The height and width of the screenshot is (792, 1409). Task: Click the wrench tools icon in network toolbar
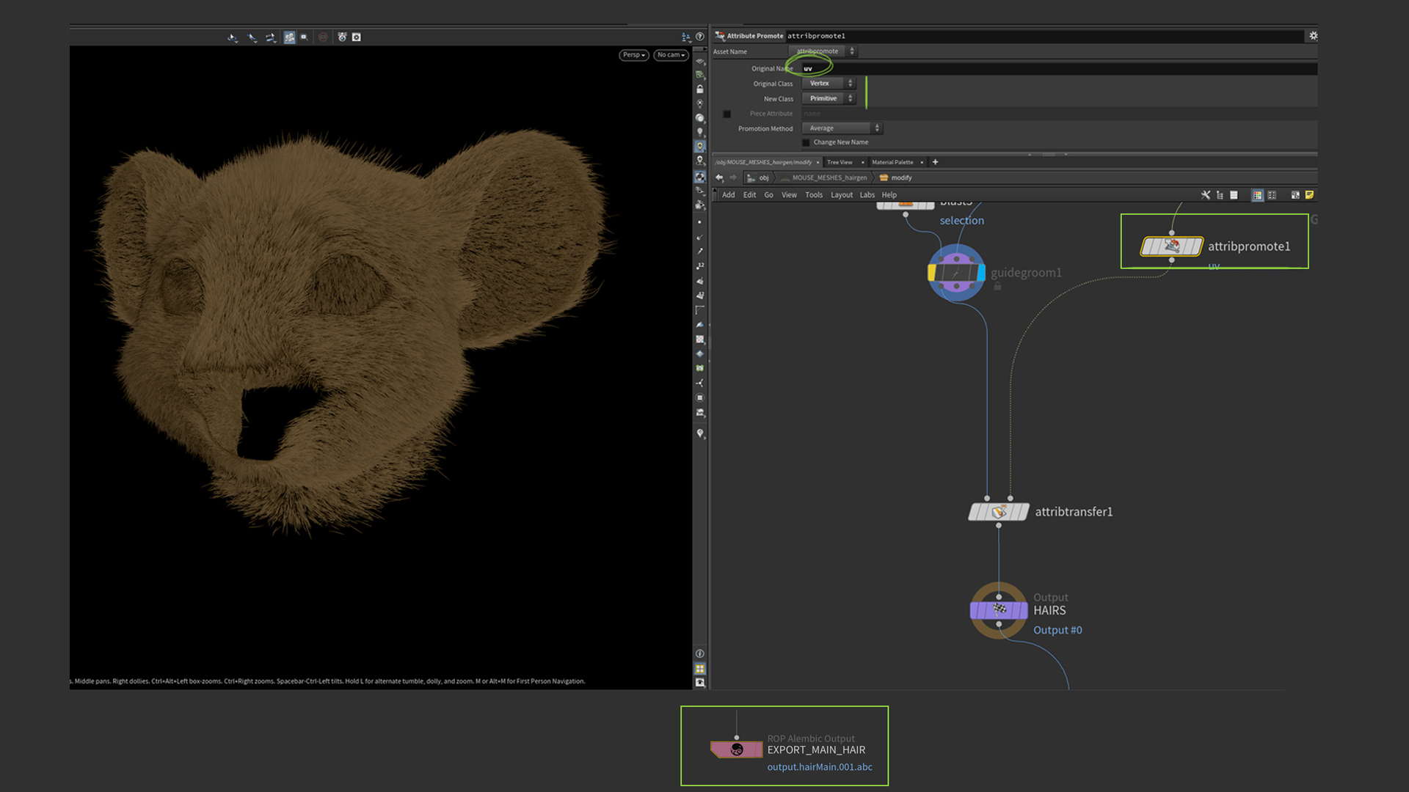coord(1205,195)
